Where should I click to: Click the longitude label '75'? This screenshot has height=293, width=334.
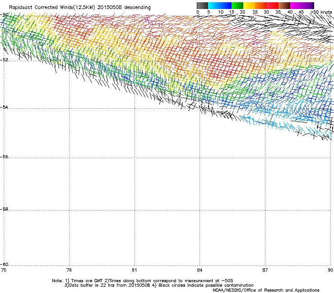coord(4,270)
